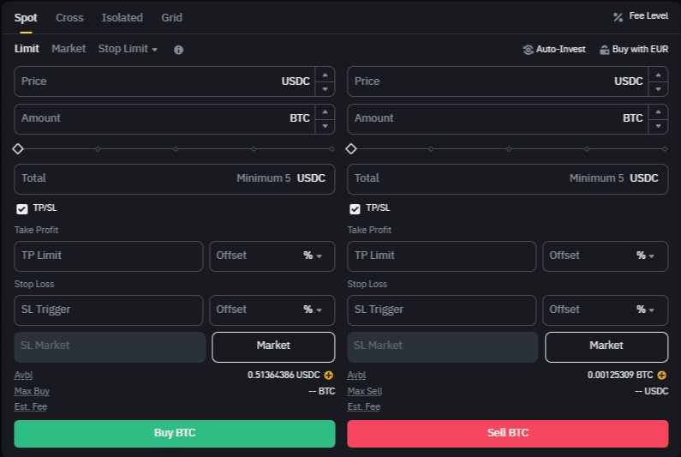The width and height of the screenshot is (681, 457).
Task: Click the Auto-Invest icon
Action: [x=528, y=50]
